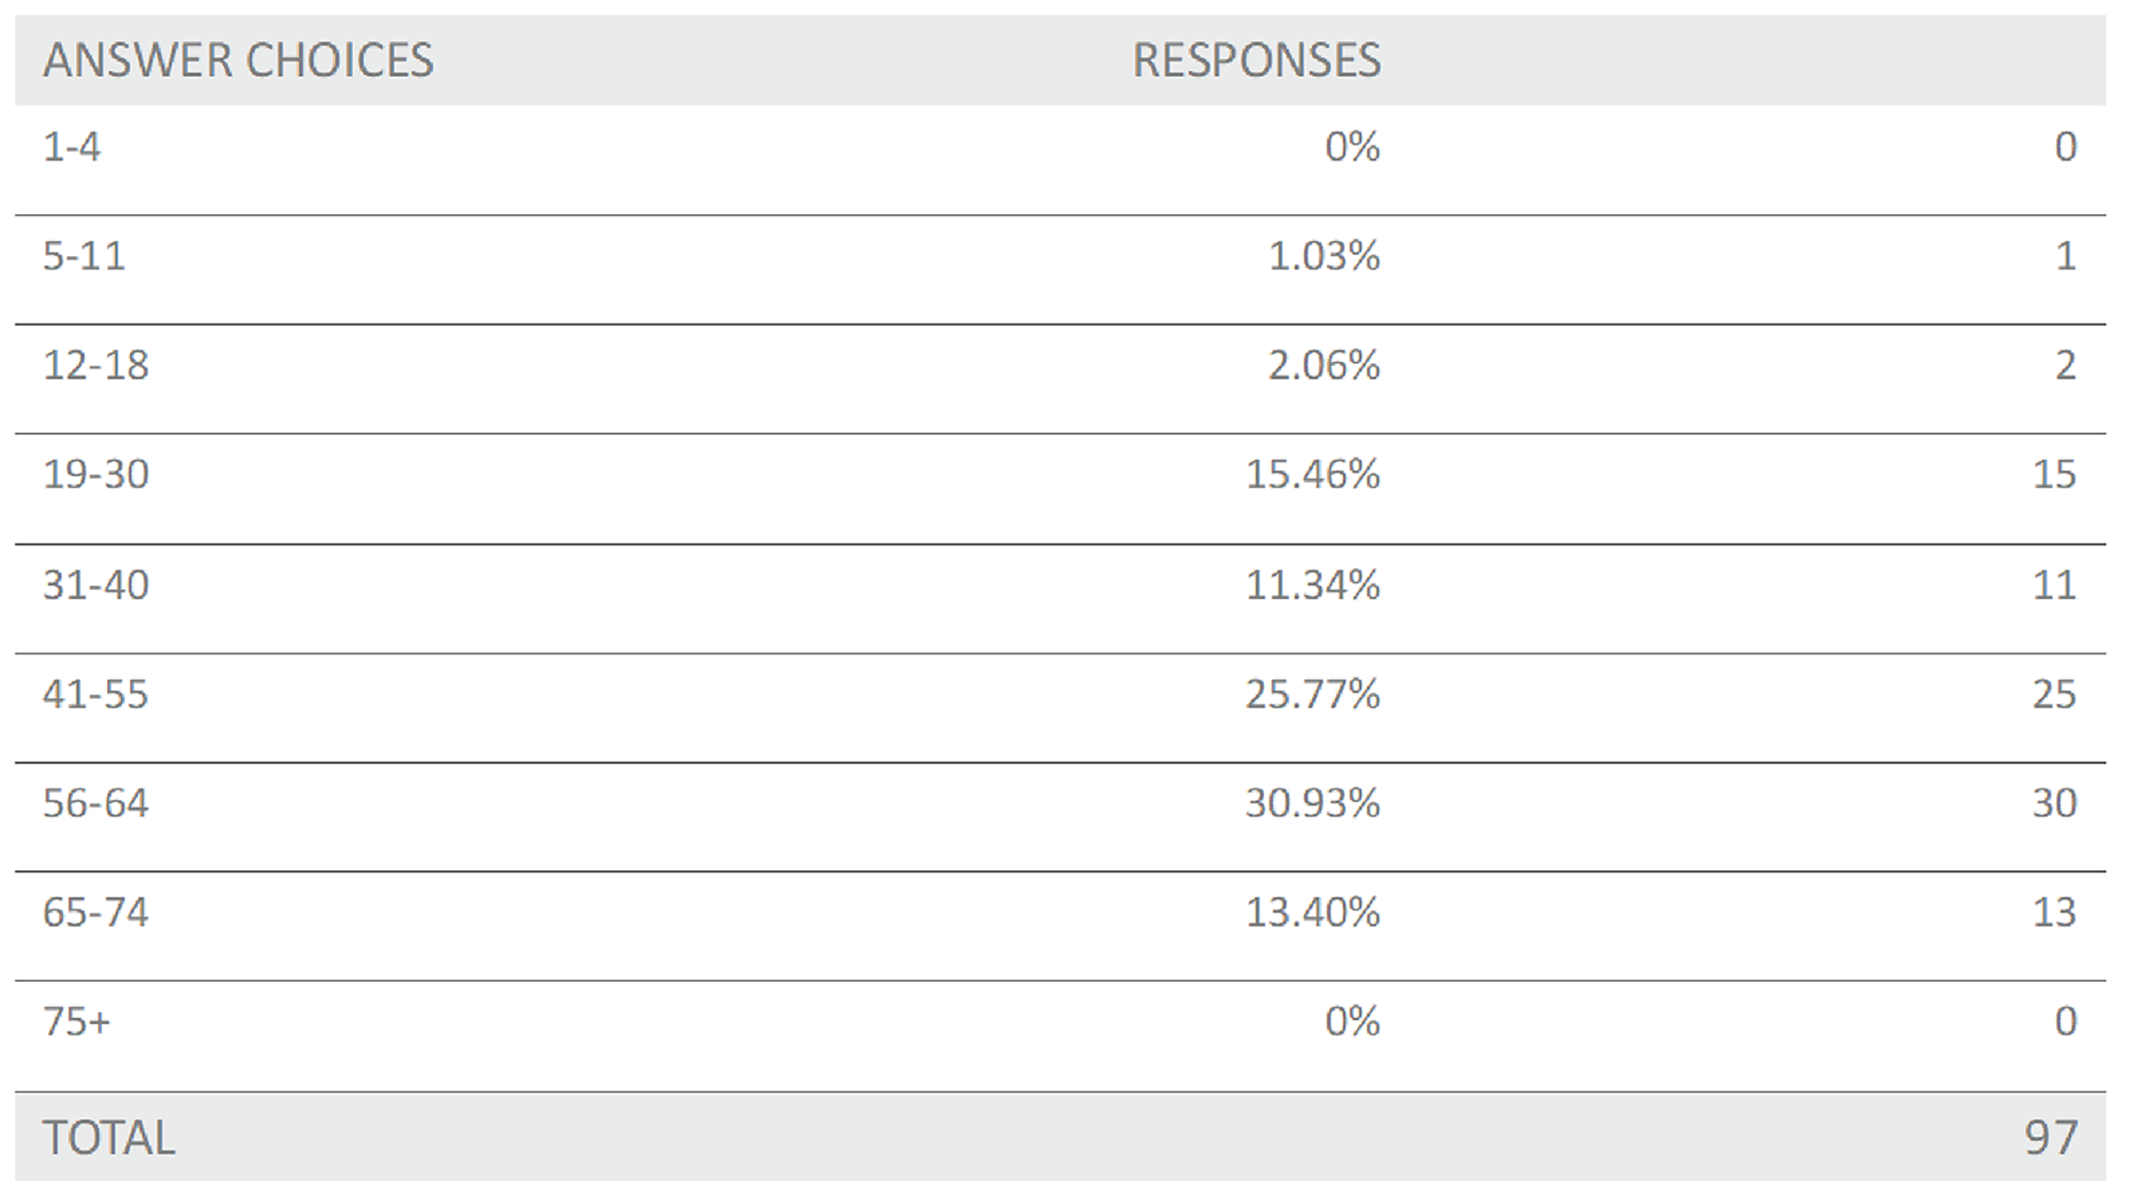2130x1196 pixels.
Task: Click the 75+ age range label
Action: (76, 1023)
